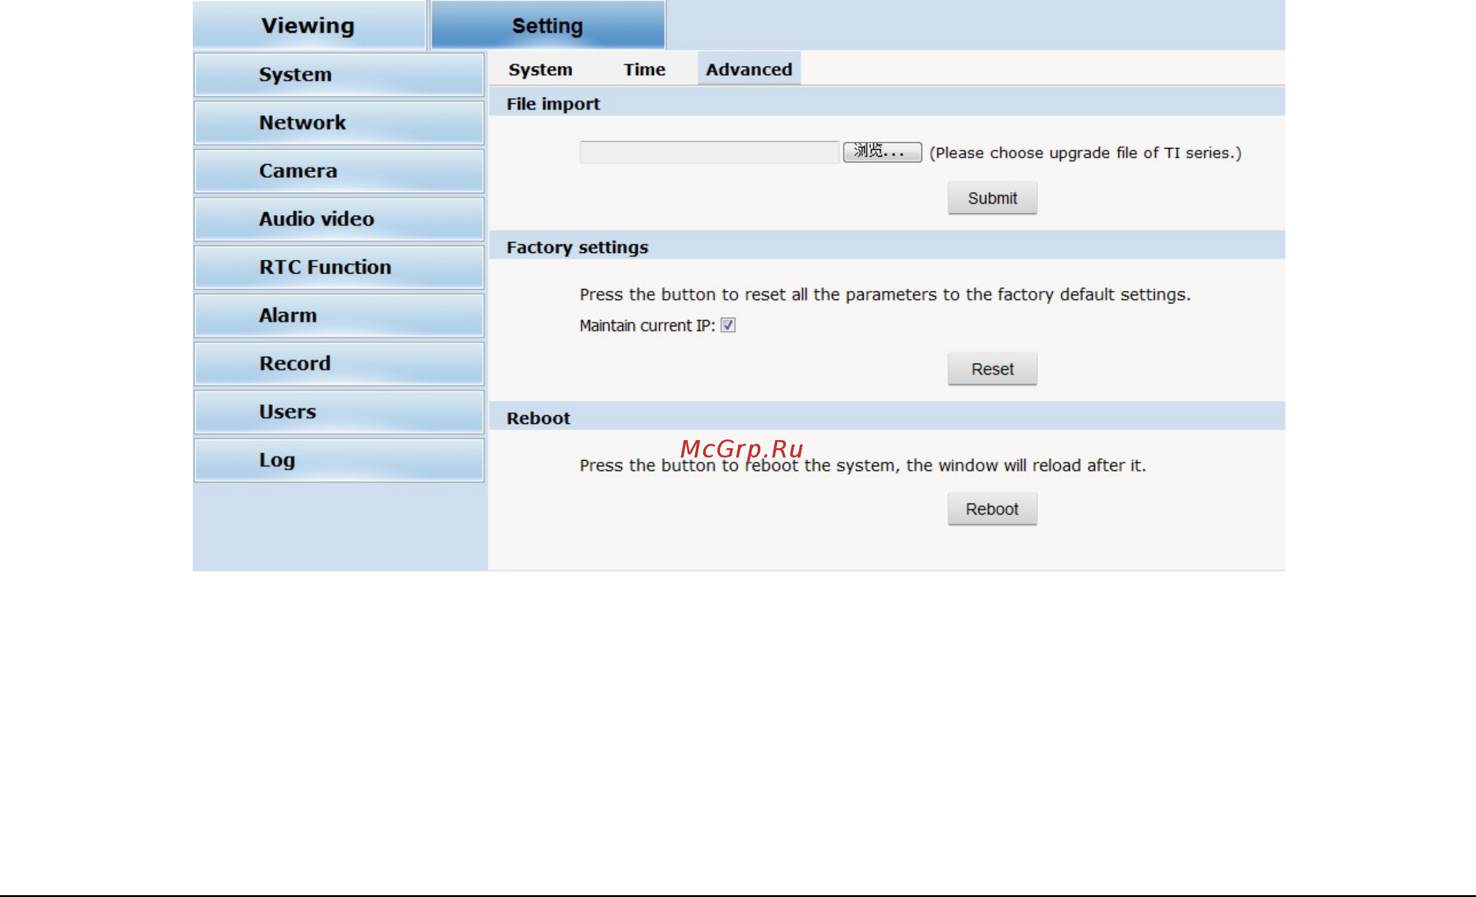Click the reset parameters description text

tap(885, 294)
